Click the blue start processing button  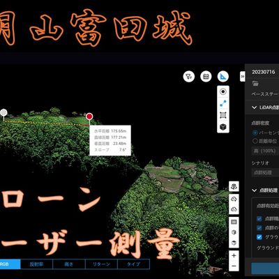tap(265, 269)
